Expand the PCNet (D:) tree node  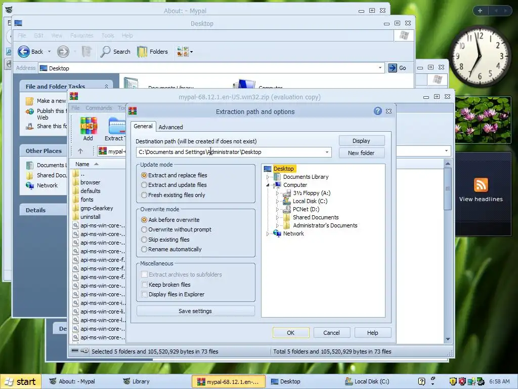pos(278,209)
